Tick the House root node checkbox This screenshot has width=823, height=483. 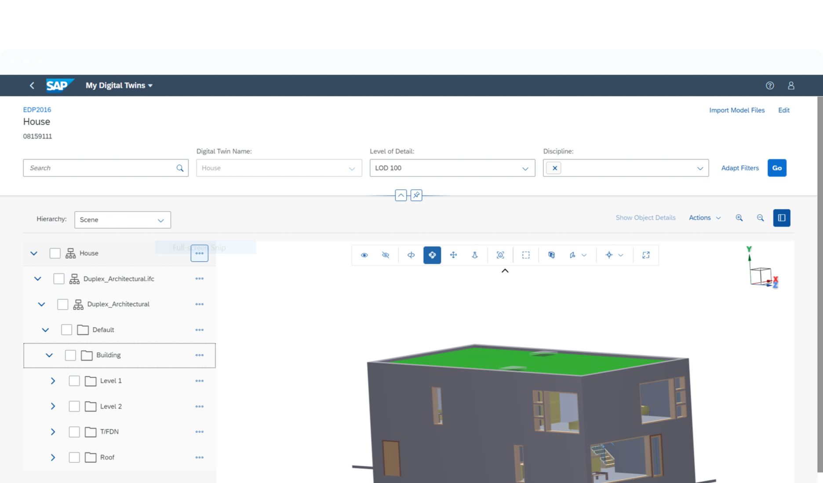click(x=55, y=253)
